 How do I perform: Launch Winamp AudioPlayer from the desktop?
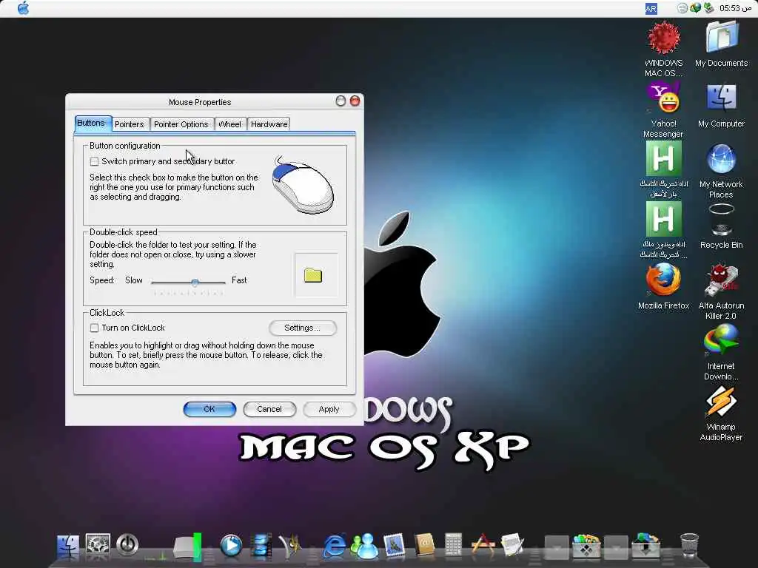[x=721, y=413]
